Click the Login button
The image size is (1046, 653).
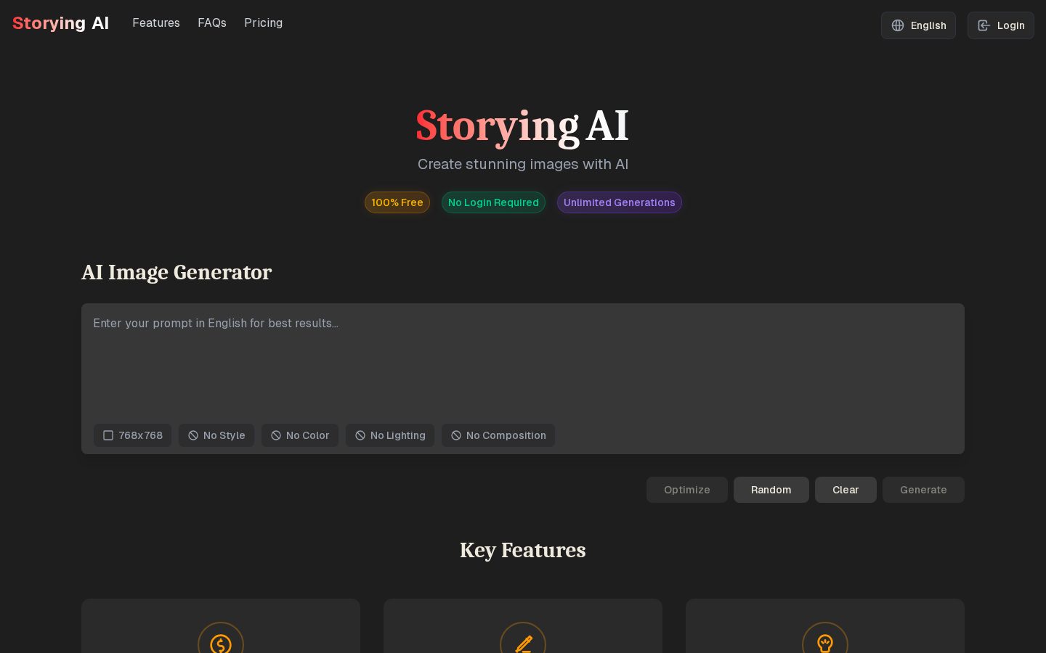(x=1000, y=25)
